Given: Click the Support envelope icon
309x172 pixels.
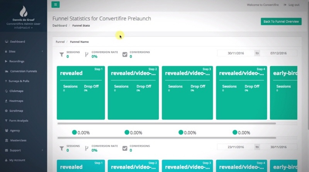Looking at the screenshot, I should point(7,150).
